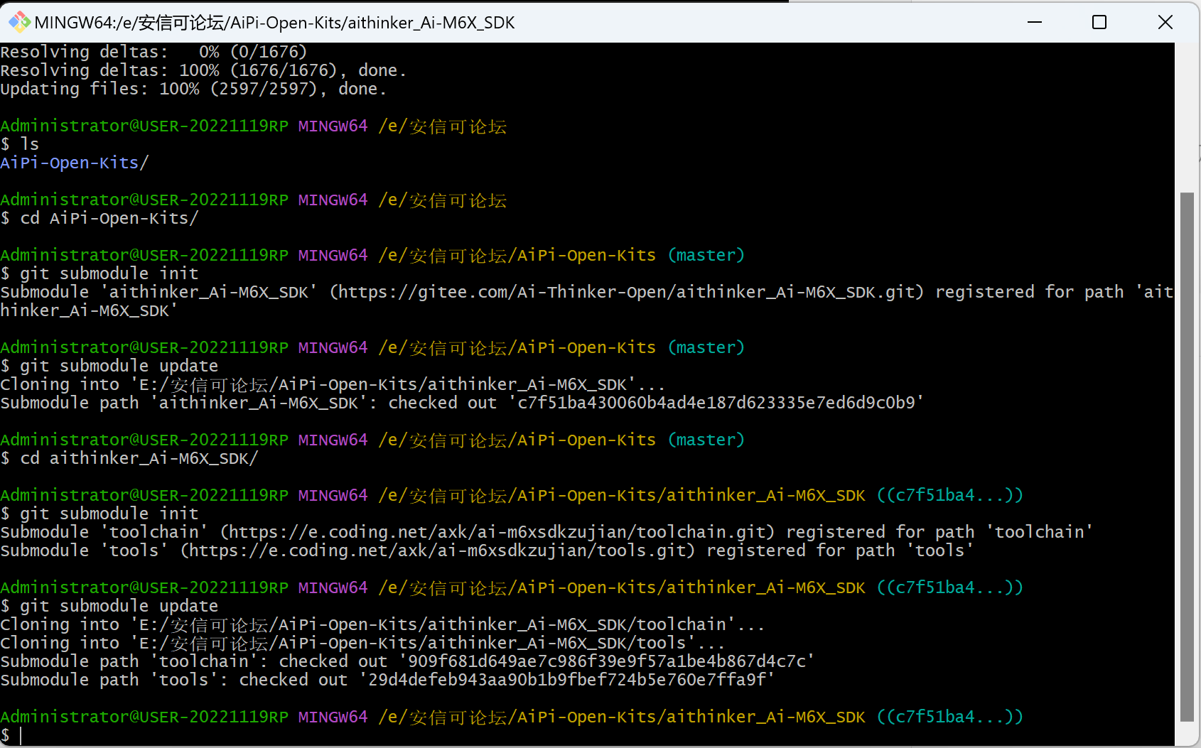Click the gitee.com aithinker_Ai-M6X_SDK.git URL

pos(627,292)
